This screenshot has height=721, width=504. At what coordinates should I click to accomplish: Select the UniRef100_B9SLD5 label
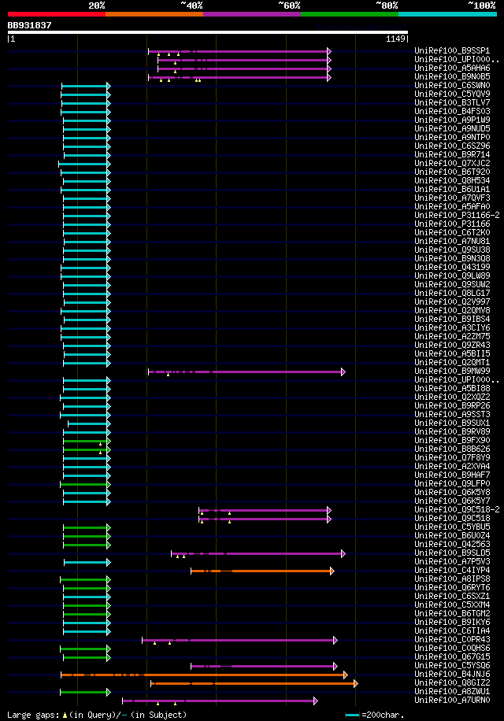452,553
